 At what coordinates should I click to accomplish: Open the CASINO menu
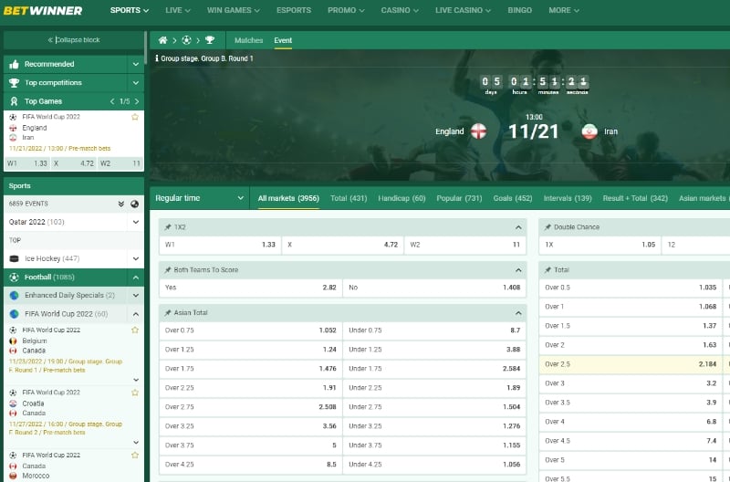[400, 10]
